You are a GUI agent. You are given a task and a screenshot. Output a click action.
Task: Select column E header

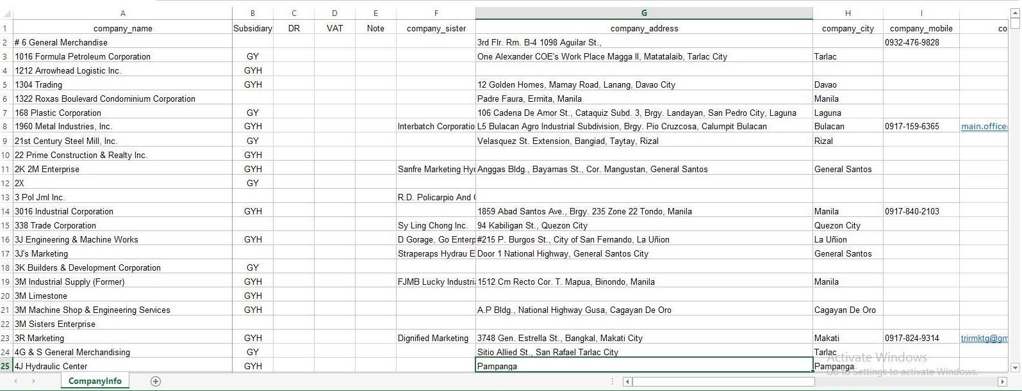coord(375,13)
